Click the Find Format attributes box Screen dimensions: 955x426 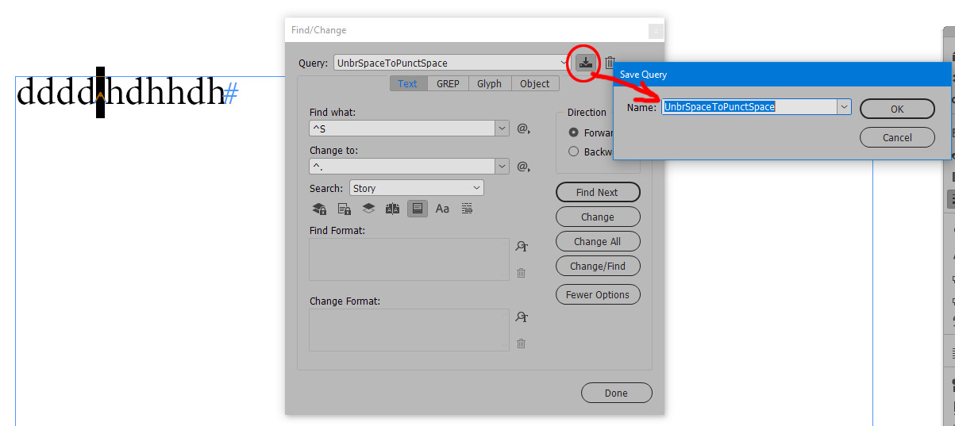[x=409, y=259]
